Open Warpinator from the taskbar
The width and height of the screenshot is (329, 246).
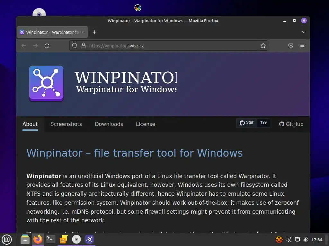click(89, 239)
